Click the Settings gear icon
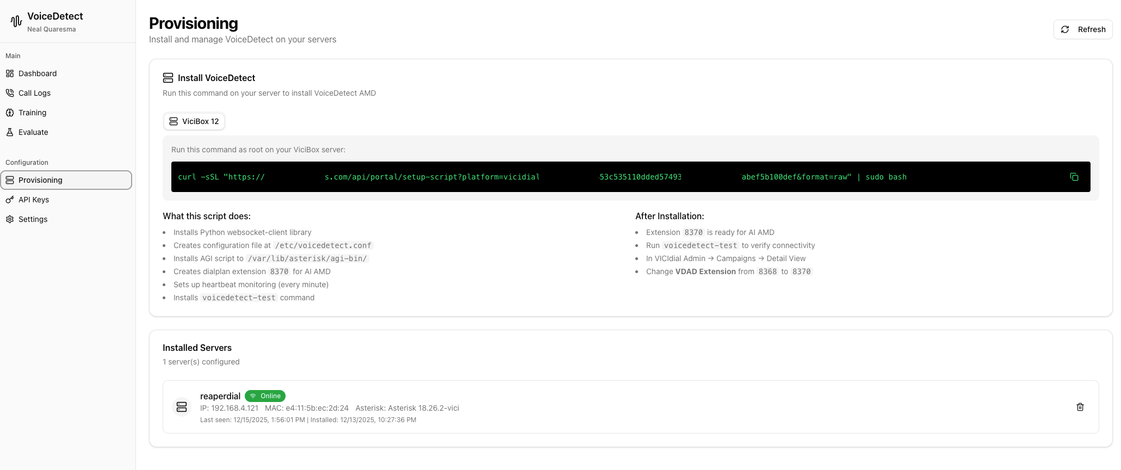The image size is (1121, 470). 10,219
